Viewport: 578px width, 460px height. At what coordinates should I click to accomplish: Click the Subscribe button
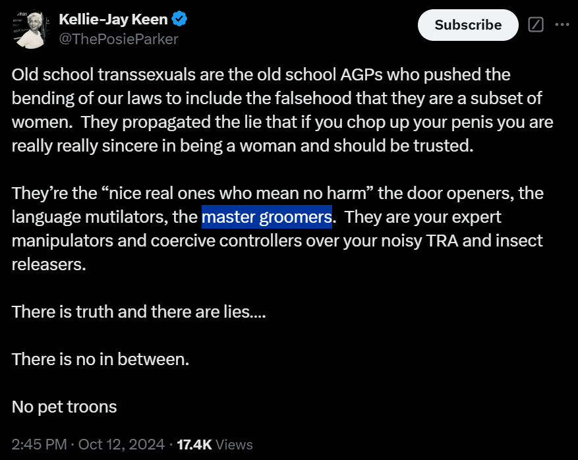click(468, 25)
